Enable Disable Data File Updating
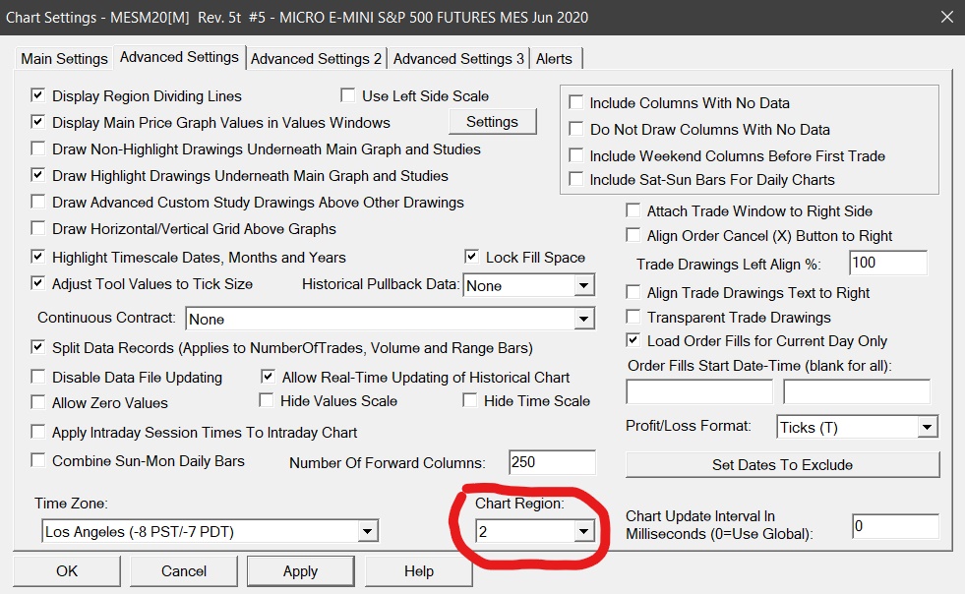 pyautogui.click(x=38, y=377)
